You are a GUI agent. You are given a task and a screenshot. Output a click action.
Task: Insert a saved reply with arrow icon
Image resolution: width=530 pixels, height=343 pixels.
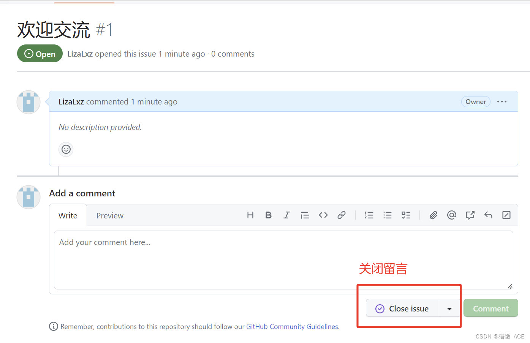point(488,215)
